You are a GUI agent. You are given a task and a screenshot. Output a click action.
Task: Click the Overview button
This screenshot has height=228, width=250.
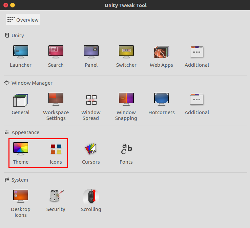tap(23, 19)
